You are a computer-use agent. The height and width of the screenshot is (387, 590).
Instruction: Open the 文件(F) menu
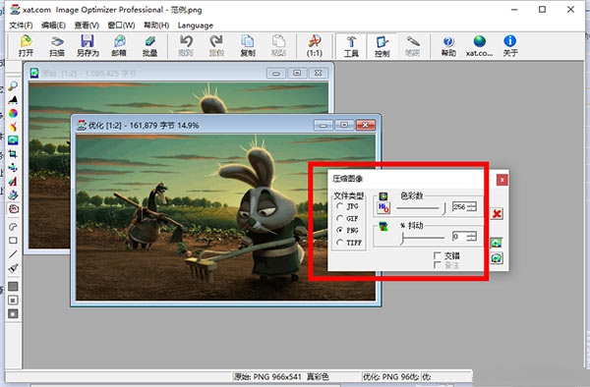point(21,26)
